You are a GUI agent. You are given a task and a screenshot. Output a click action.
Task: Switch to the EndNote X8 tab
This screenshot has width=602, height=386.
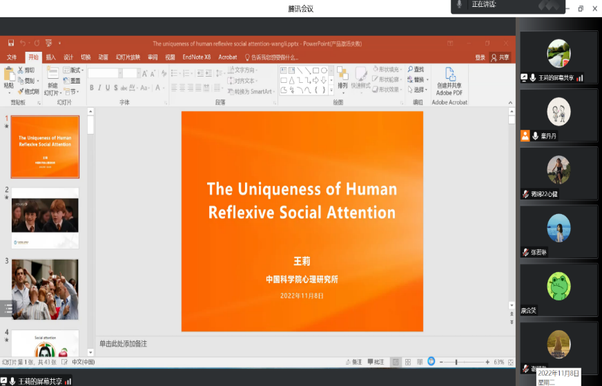click(x=196, y=57)
